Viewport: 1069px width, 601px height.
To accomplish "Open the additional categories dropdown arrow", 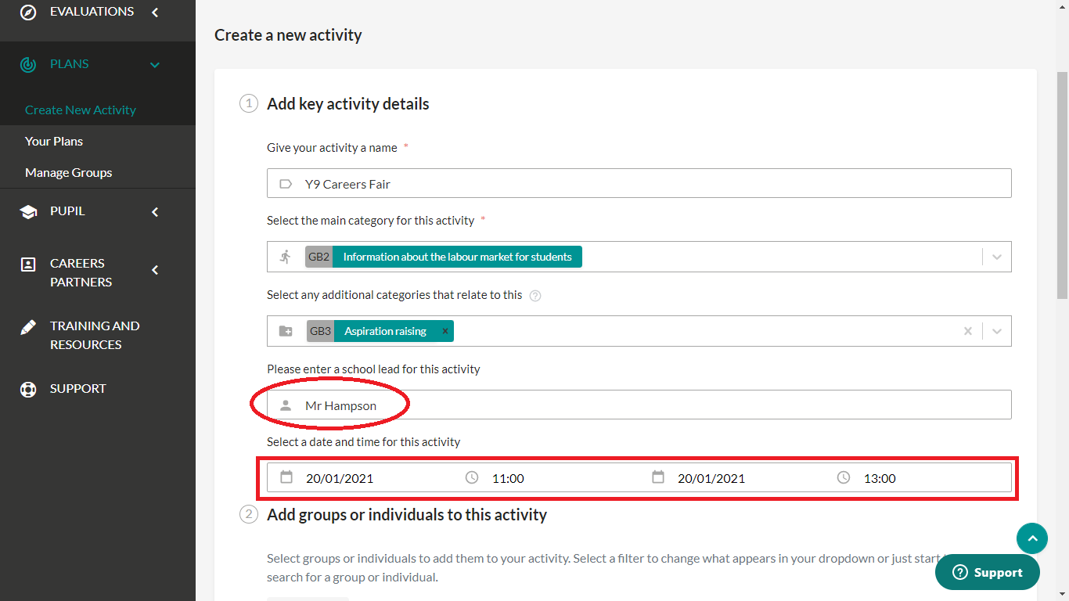I will pyautogui.click(x=997, y=331).
